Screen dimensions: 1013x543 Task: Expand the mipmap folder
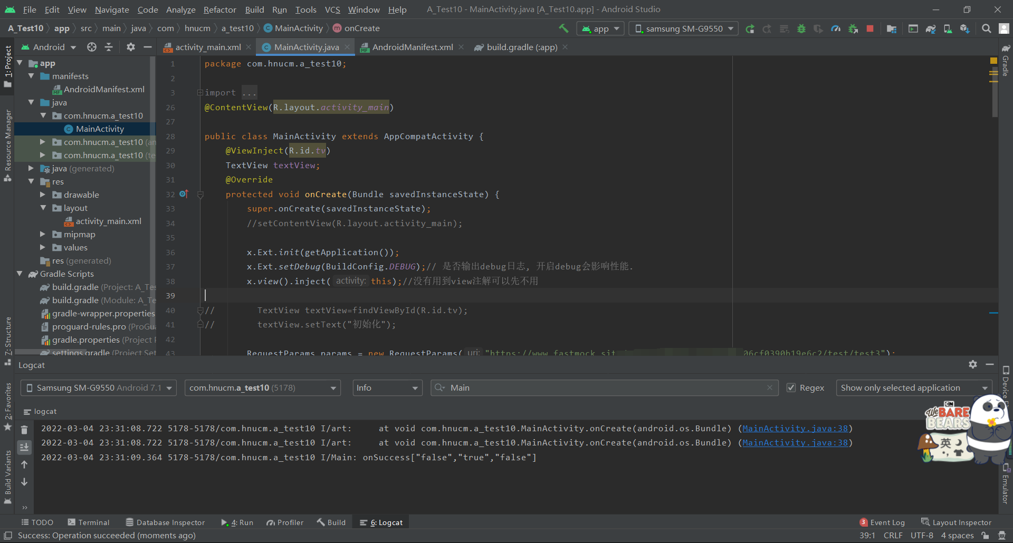[43, 234]
